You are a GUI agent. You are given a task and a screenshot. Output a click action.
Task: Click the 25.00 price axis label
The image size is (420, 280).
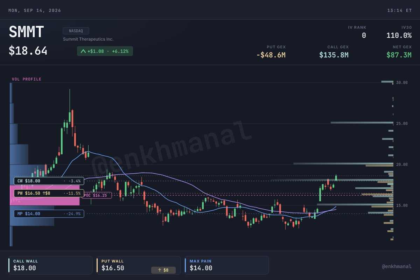402,124
